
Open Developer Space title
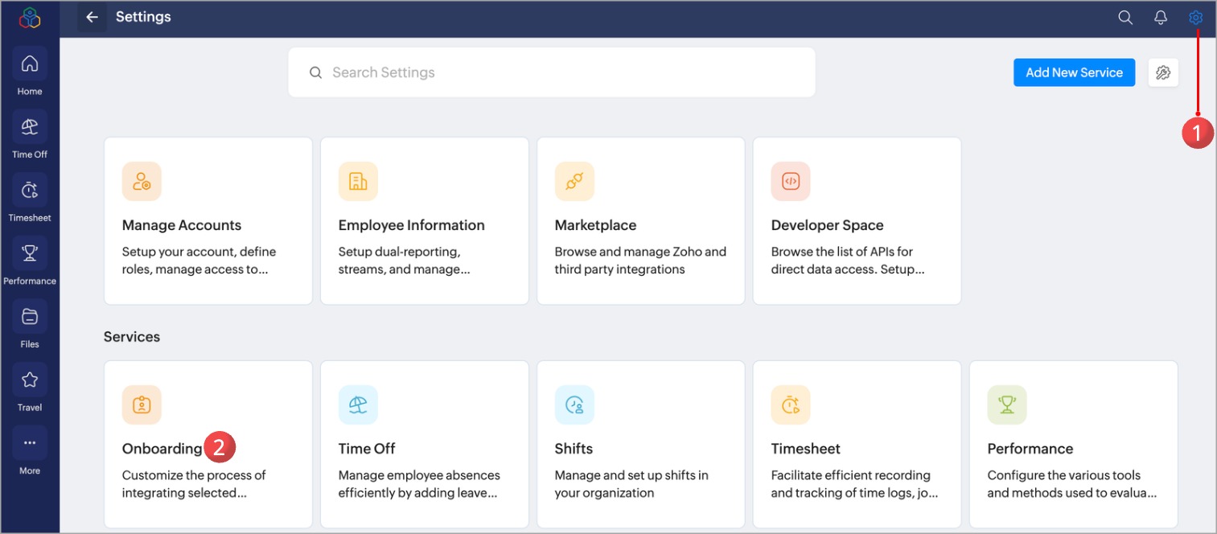[x=828, y=225]
